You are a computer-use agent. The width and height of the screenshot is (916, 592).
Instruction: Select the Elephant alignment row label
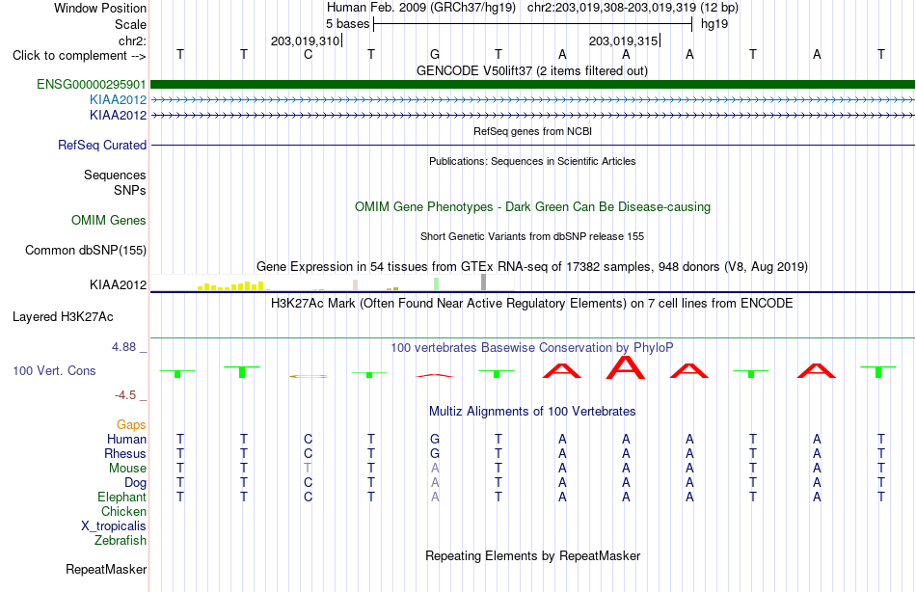[x=121, y=497]
